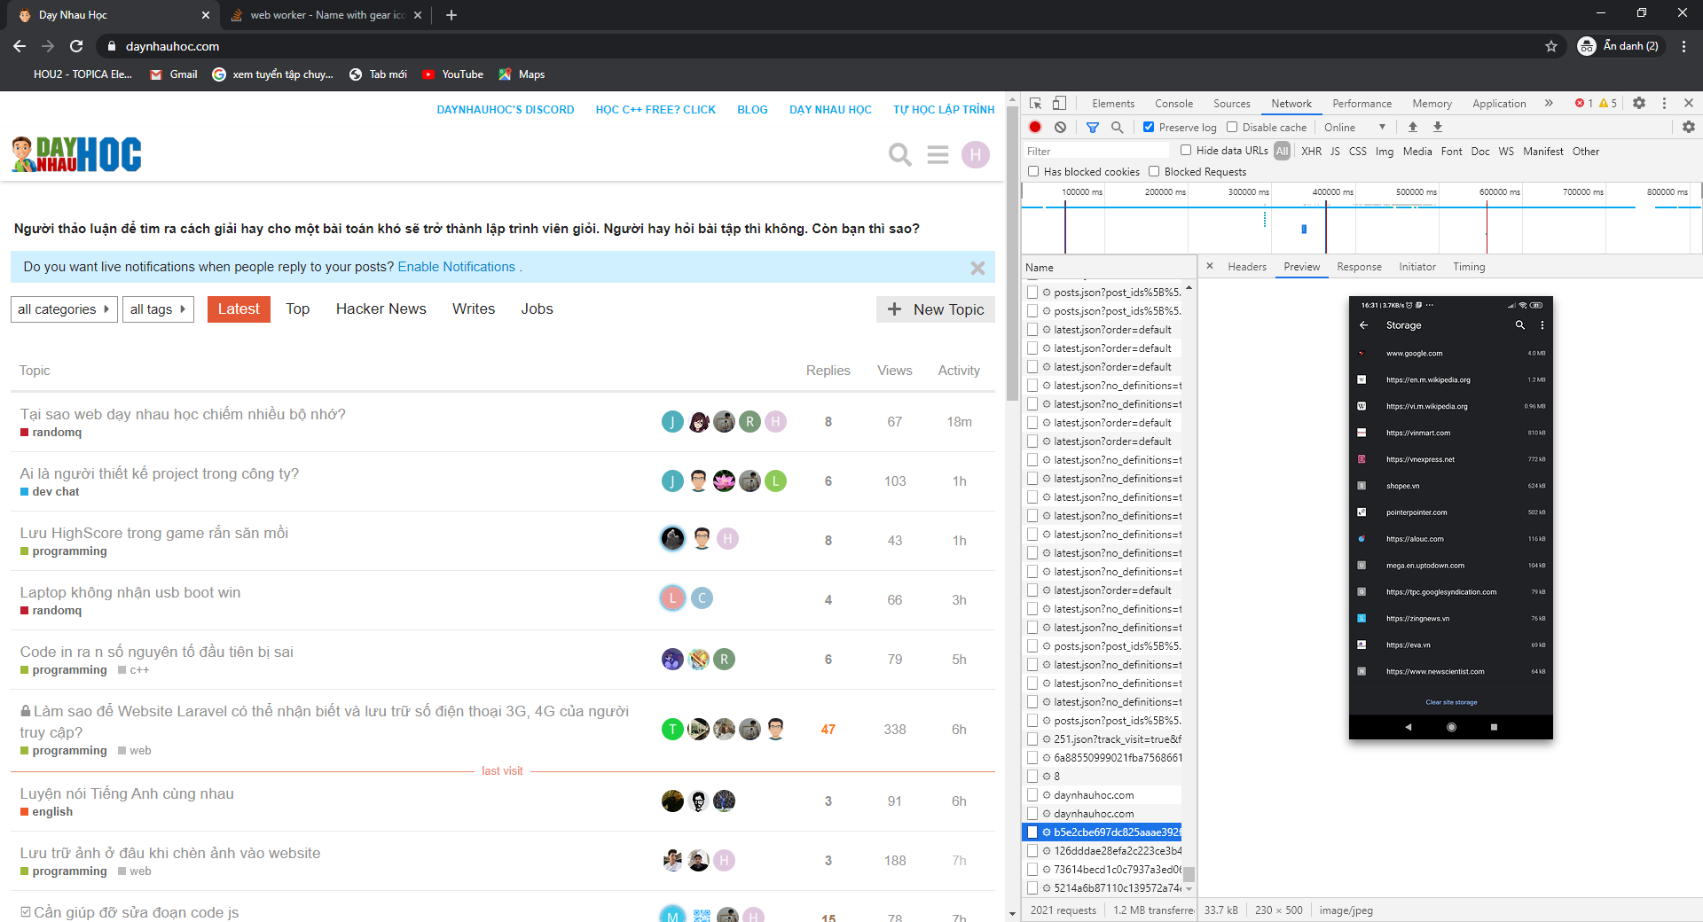Check Blocked Requests filter
The image size is (1703, 922).
tap(1154, 172)
